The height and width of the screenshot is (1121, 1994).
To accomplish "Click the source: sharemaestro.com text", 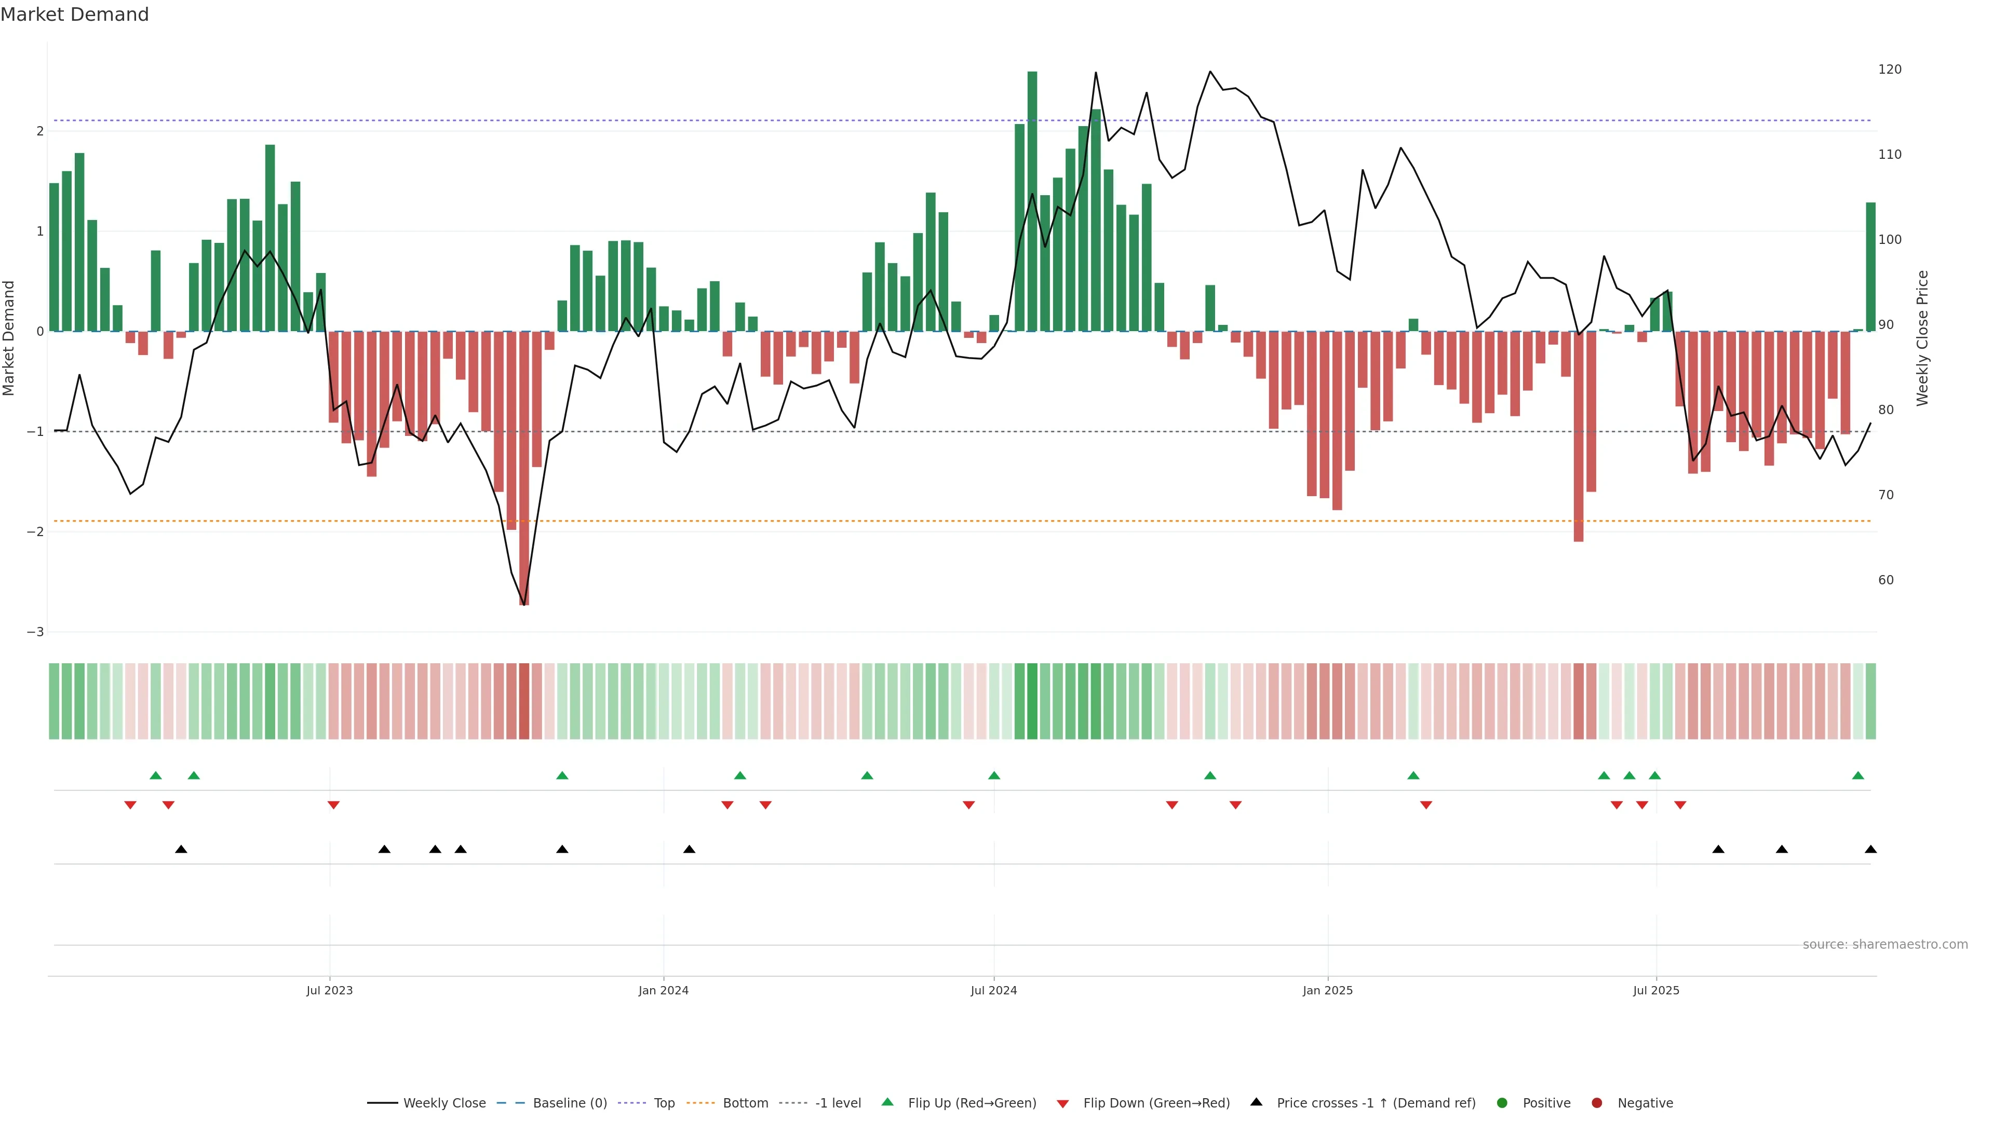I will pos(1885,944).
